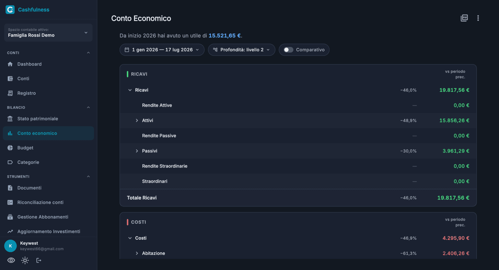Click the Attivi amount 15.856,26 €

pyautogui.click(x=454, y=120)
